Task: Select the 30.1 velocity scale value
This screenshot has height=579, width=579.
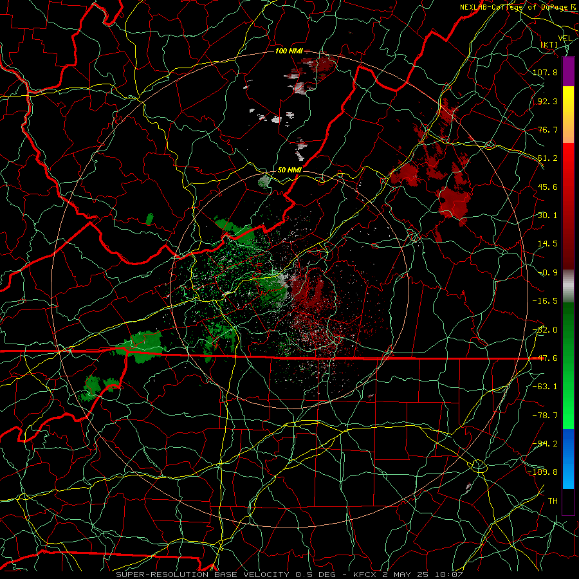Action: (547, 216)
